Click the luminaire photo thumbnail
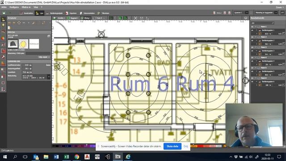This screenshot has height=161, width=286. coord(13,44)
